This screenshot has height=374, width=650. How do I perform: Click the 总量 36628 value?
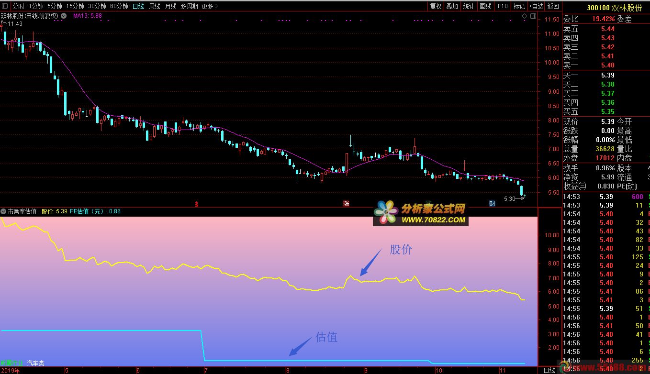tap(605, 149)
